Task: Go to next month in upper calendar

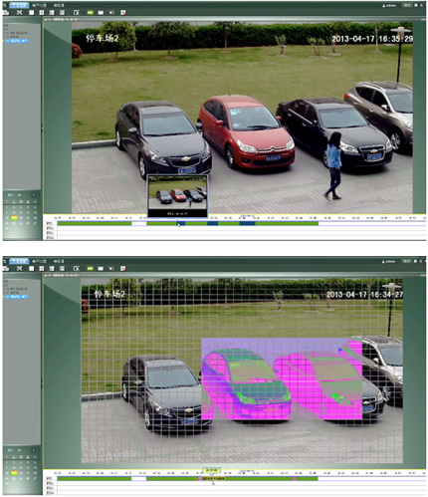Action: click(x=33, y=195)
